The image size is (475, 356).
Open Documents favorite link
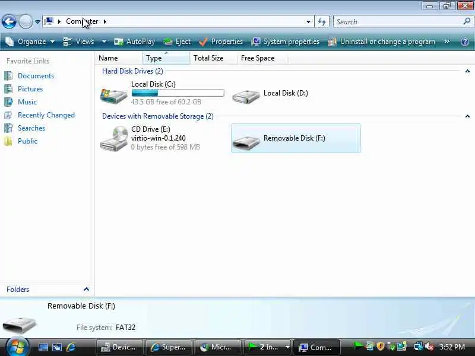pyautogui.click(x=36, y=76)
